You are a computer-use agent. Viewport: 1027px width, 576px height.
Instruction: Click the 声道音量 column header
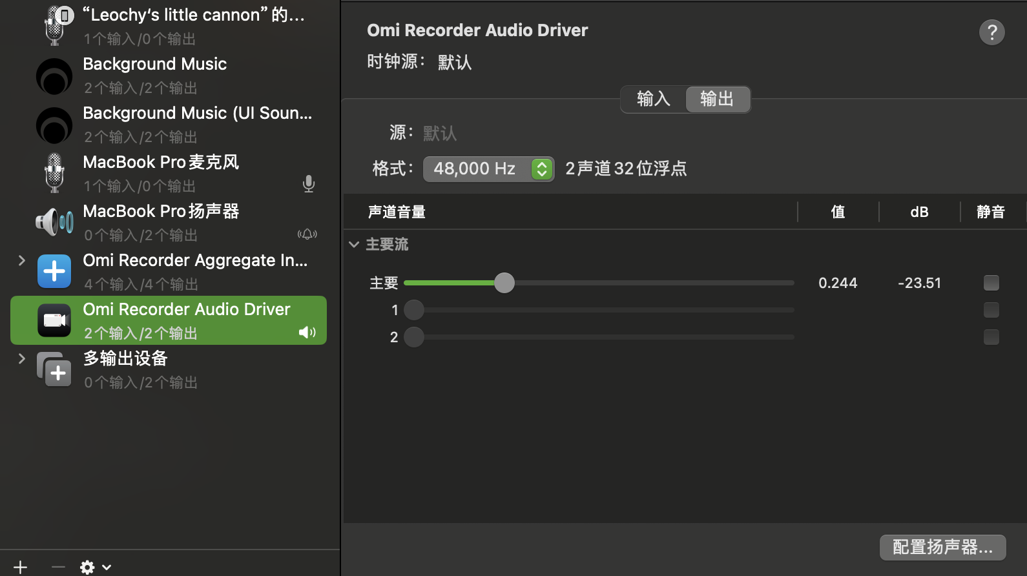(x=397, y=212)
